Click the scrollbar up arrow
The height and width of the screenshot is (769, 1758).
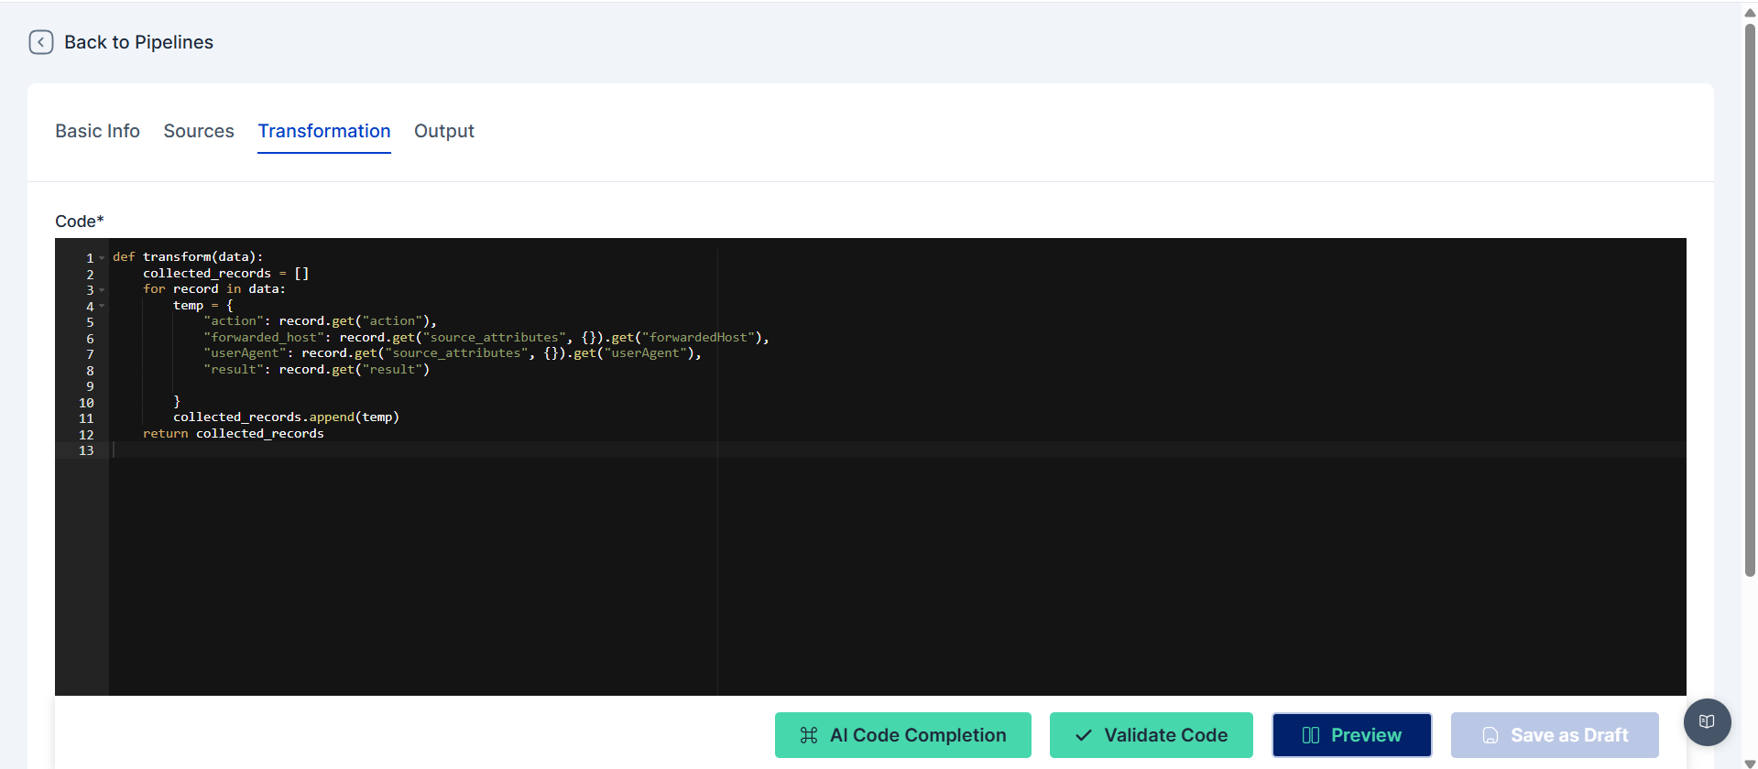pos(1750,12)
